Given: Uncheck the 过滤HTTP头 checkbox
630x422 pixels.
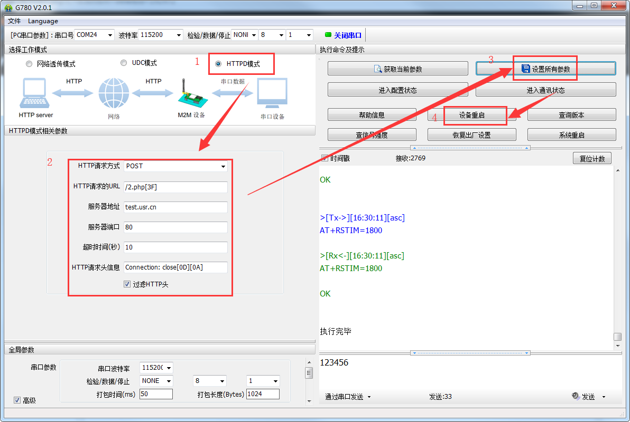Looking at the screenshot, I should [x=127, y=284].
